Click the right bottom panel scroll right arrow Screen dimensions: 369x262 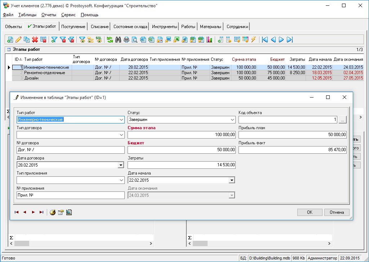(329, 243)
